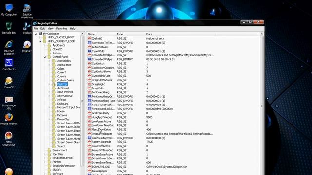Viewport: 312px width, 175px height.
Task: Open Subtitle Workshop desktop icon
Action: point(27,12)
